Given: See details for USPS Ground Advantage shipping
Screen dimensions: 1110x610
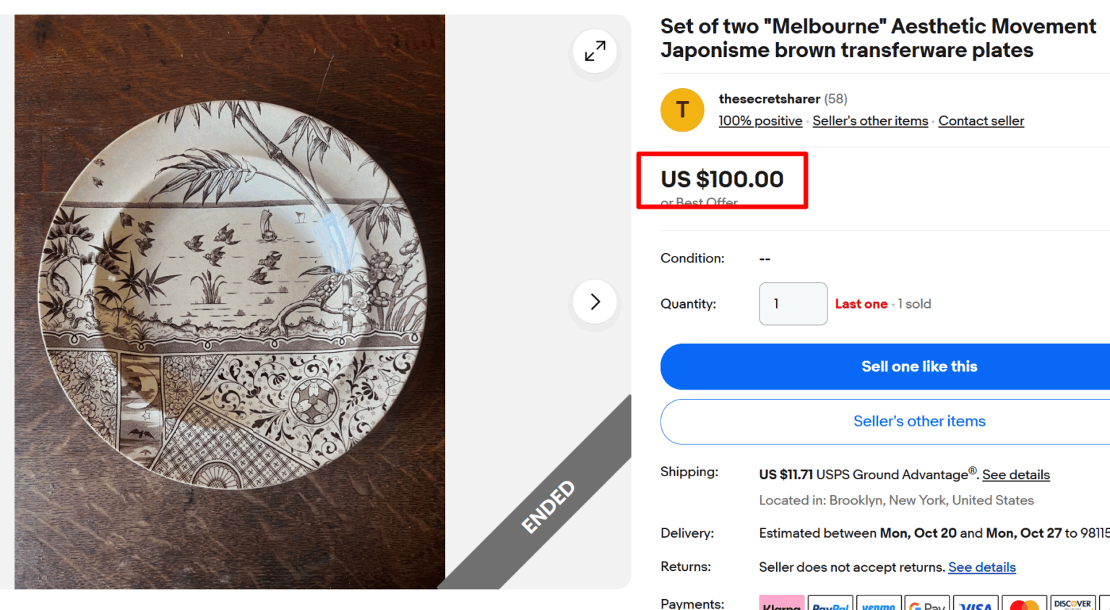Looking at the screenshot, I should coord(1015,474).
